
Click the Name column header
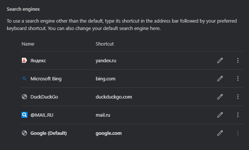coord(28,44)
